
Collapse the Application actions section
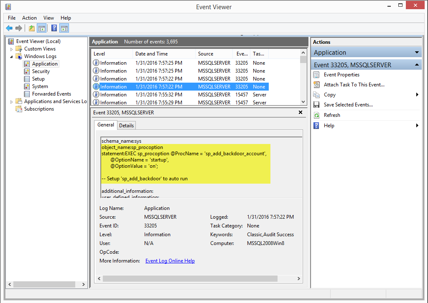417,52
